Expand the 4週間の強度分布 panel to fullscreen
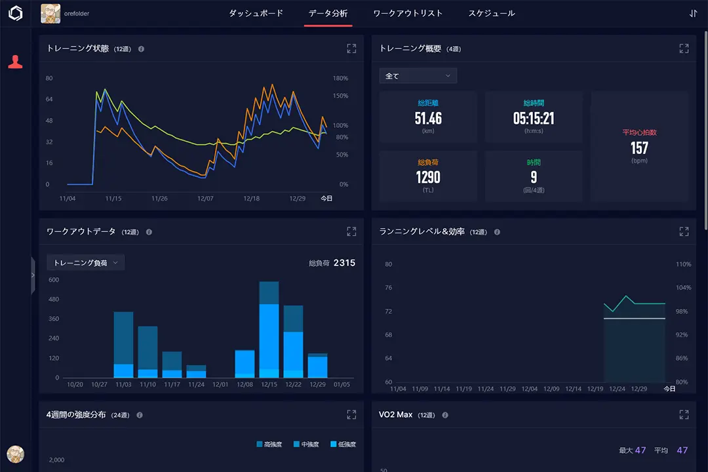 351,414
